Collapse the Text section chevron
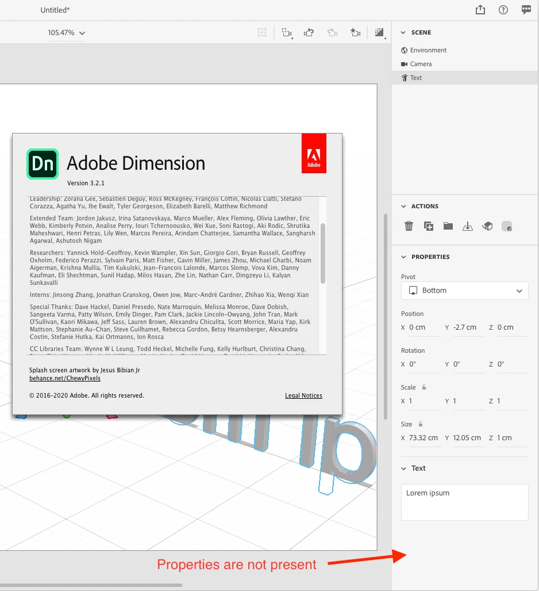The image size is (539, 591). [403, 468]
